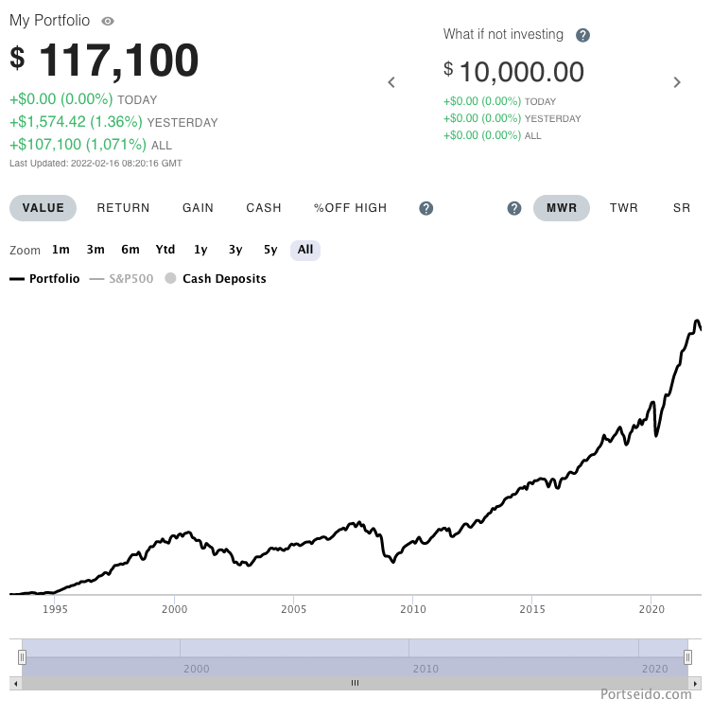712x716 pixels.
Task: Open help icon next to MWR
Action: pos(514,208)
